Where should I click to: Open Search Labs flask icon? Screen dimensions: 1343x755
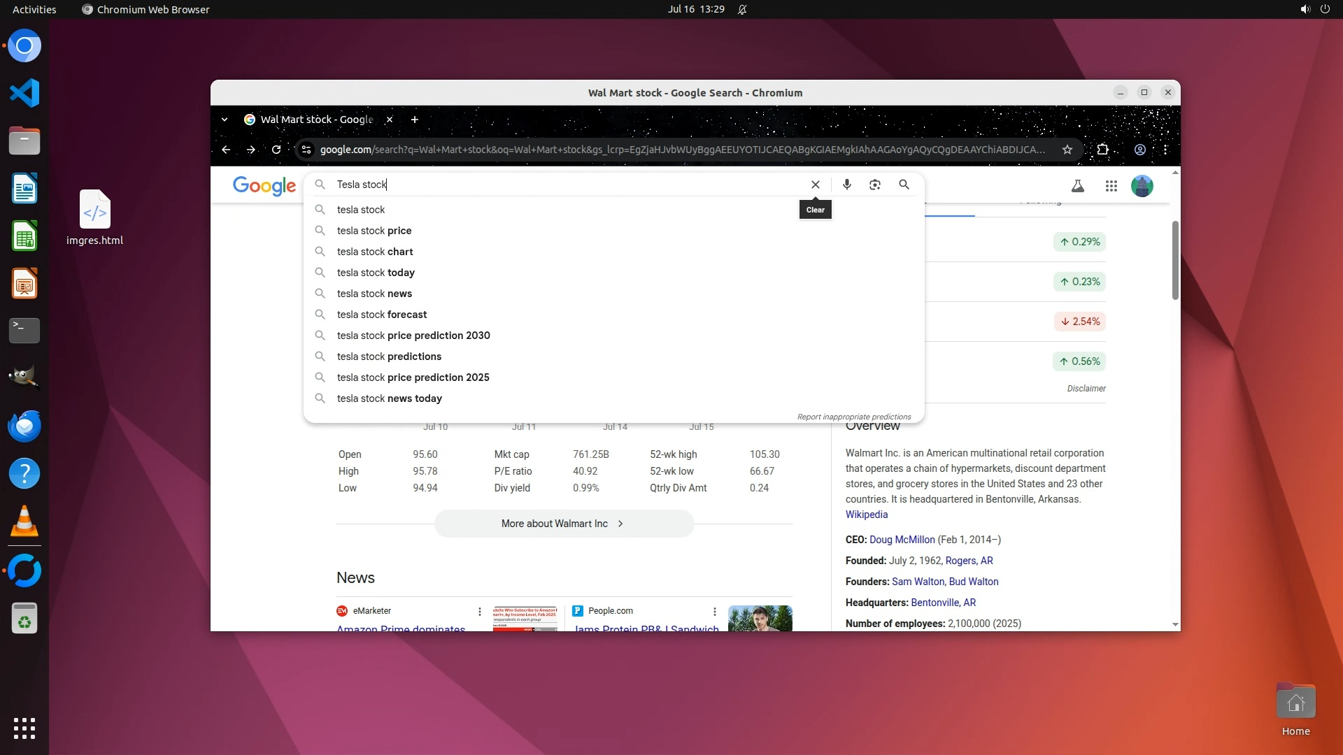pyautogui.click(x=1077, y=186)
